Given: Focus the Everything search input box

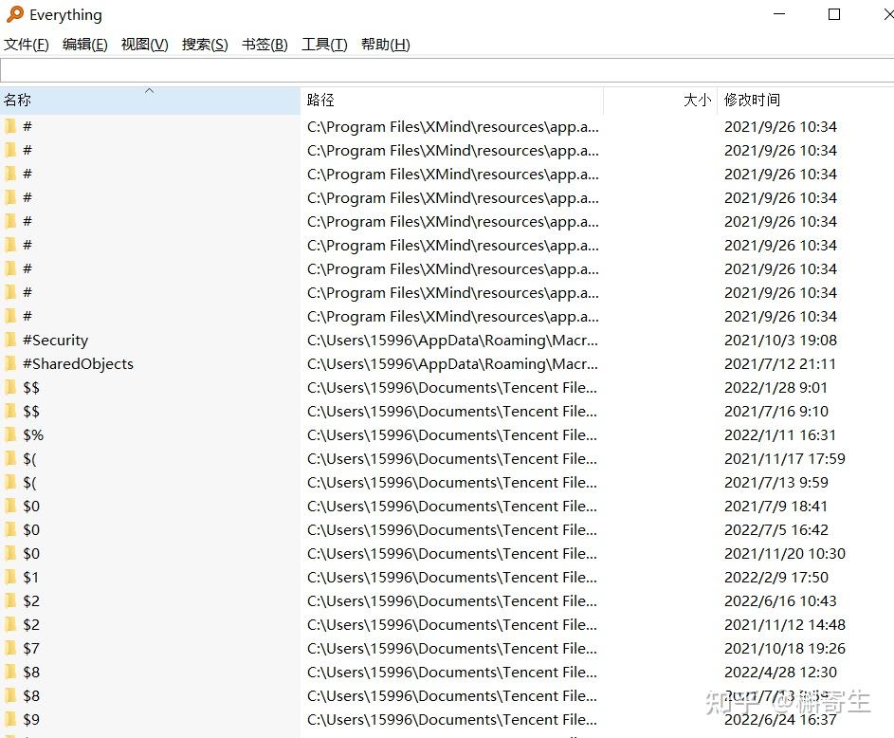Looking at the screenshot, I should point(447,71).
